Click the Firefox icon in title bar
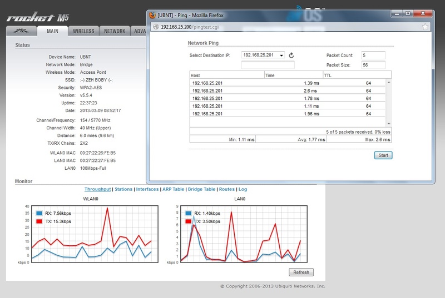This screenshot has height=298, width=445. coord(152,15)
